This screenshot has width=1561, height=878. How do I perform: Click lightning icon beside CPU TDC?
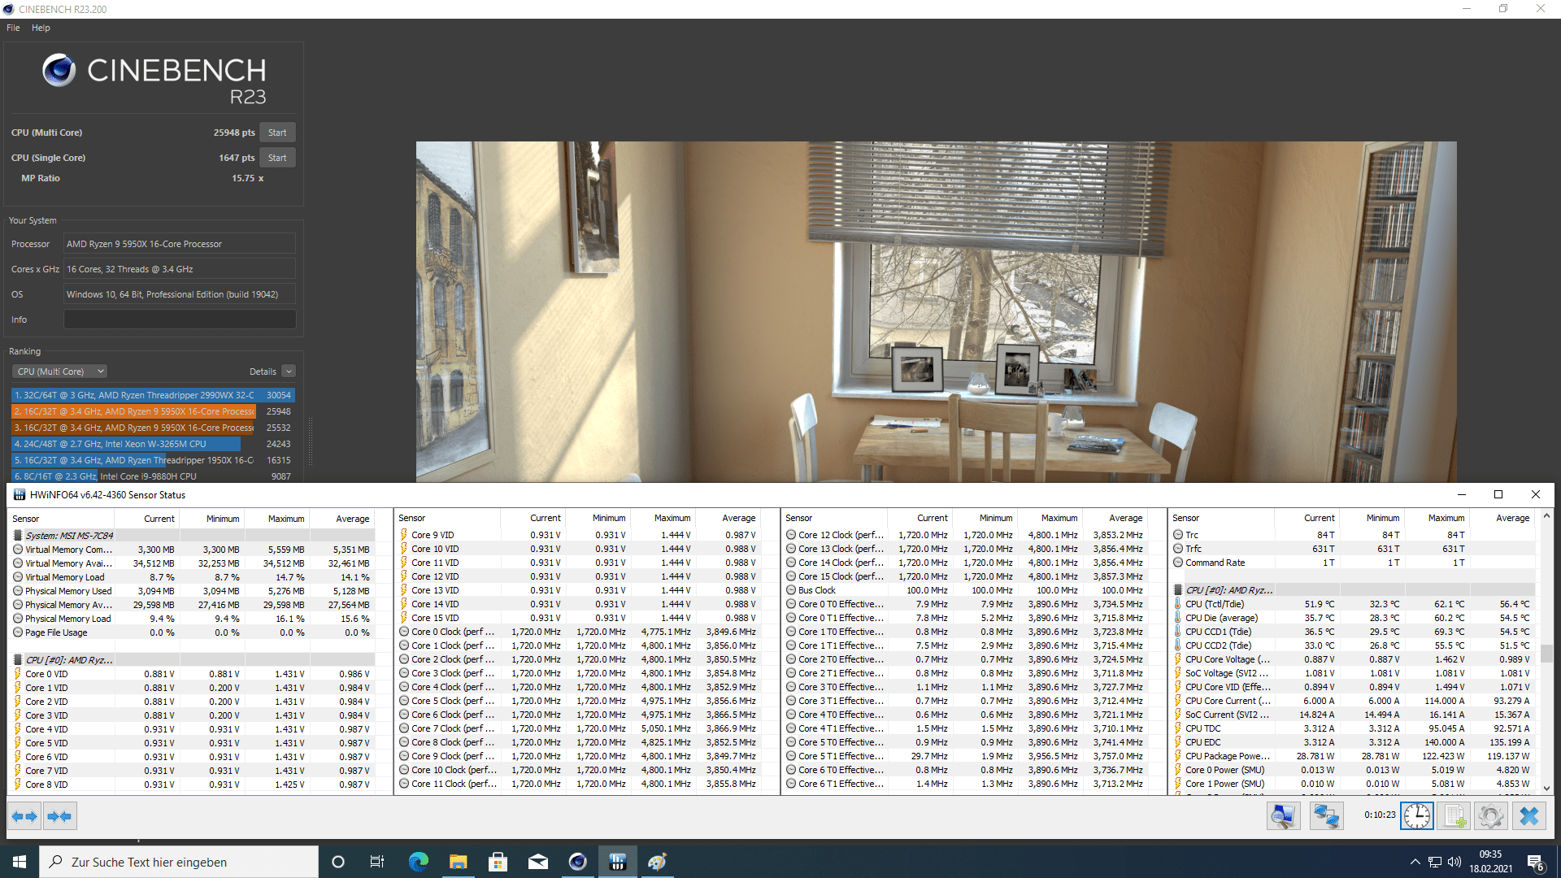click(1177, 728)
